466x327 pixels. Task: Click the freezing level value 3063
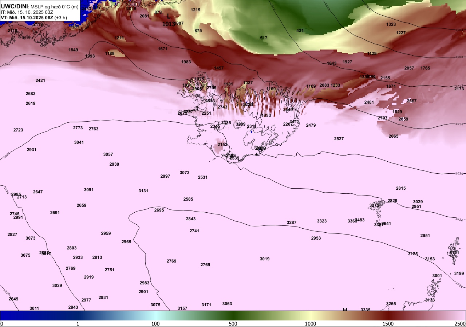pos(227,304)
